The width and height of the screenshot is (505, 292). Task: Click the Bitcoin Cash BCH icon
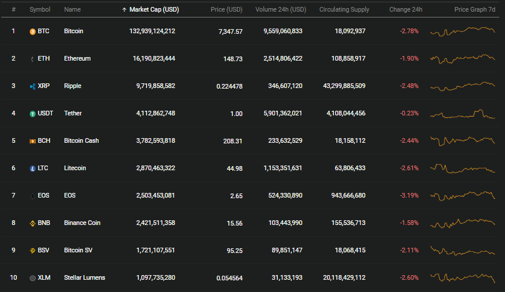click(x=33, y=141)
